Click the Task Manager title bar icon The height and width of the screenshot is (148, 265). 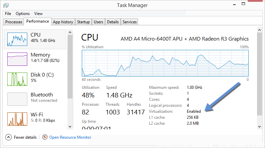pos(6,5)
